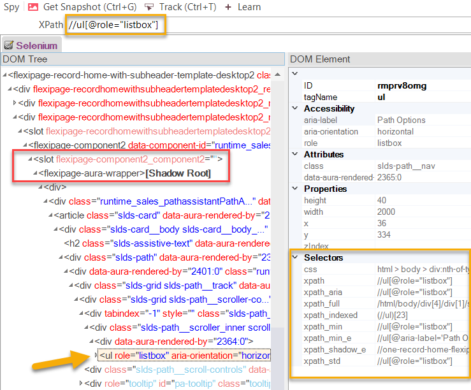Click the plus icon beside Learn
Image resolution: width=471 pixels, height=390 pixels.
click(228, 7)
